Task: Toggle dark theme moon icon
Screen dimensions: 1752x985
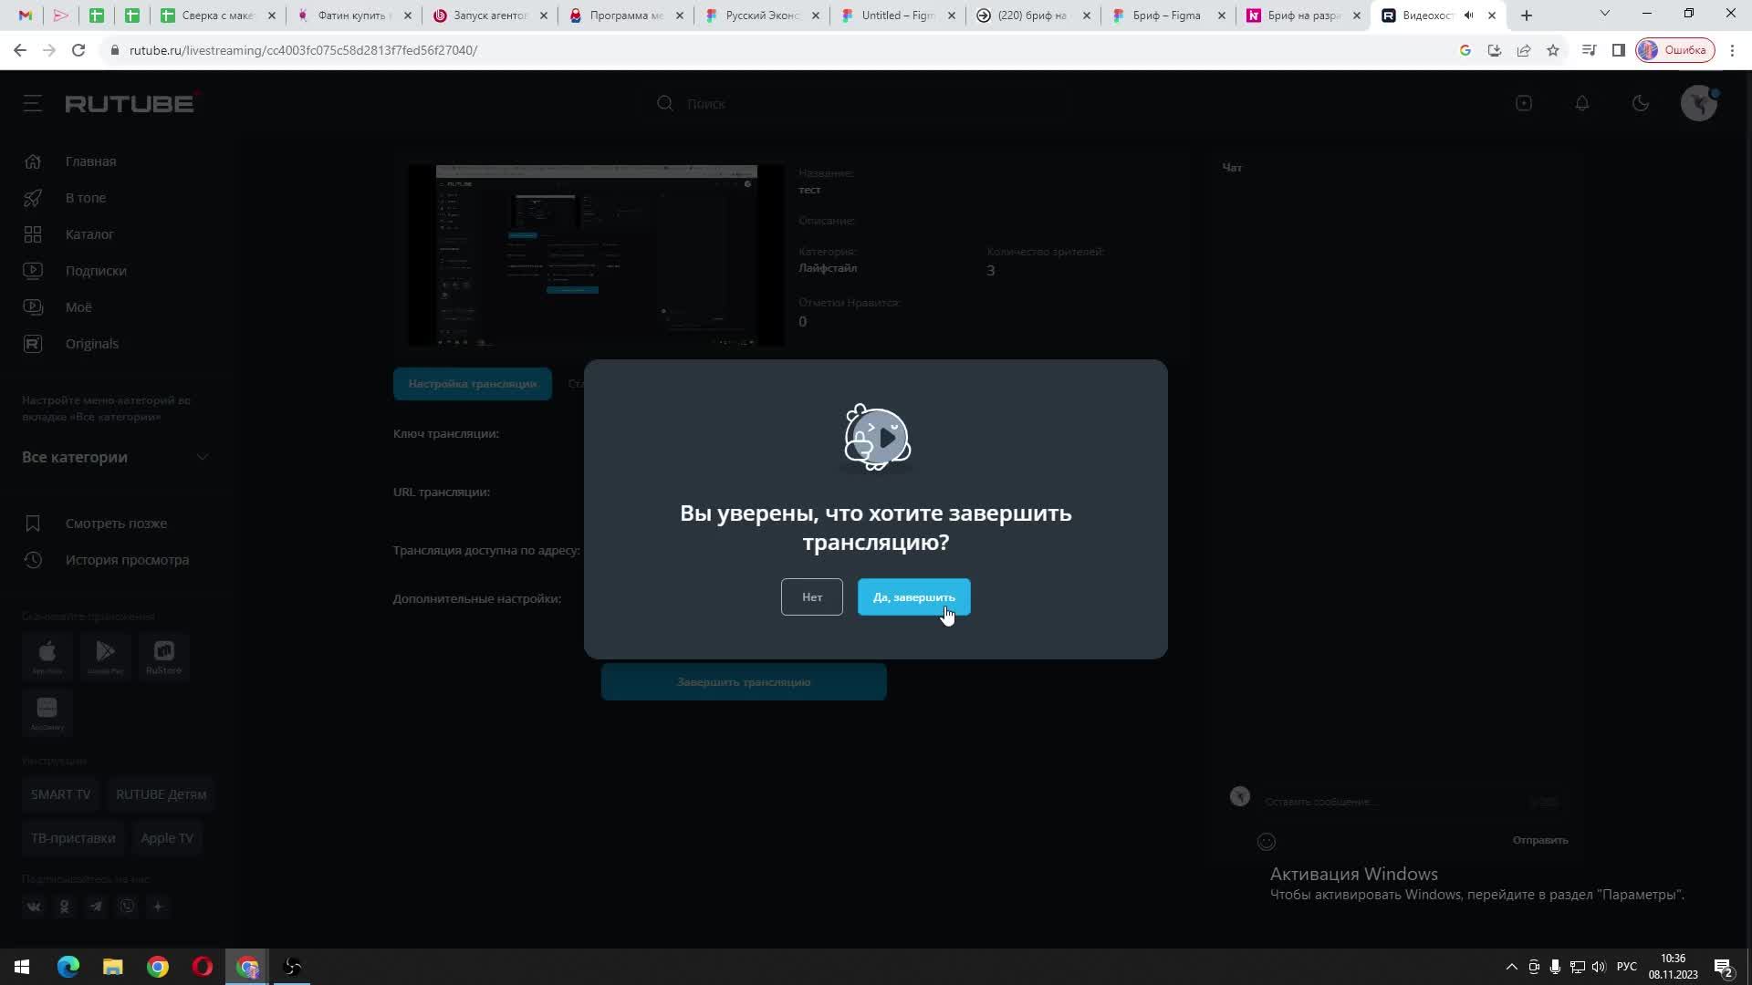Action: point(1641,104)
